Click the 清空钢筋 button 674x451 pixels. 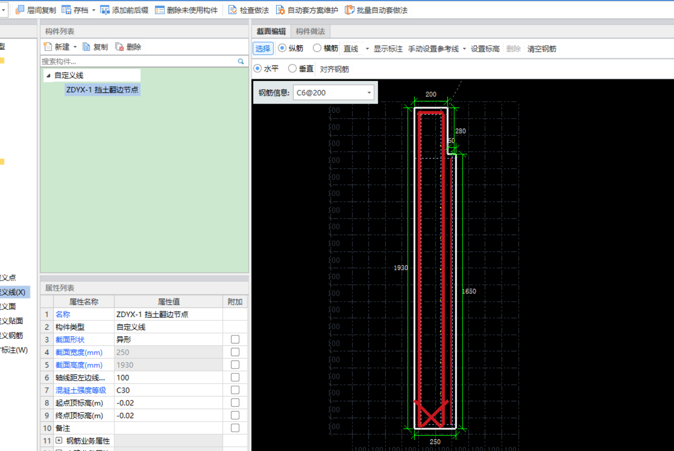pyautogui.click(x=541, y=49)
